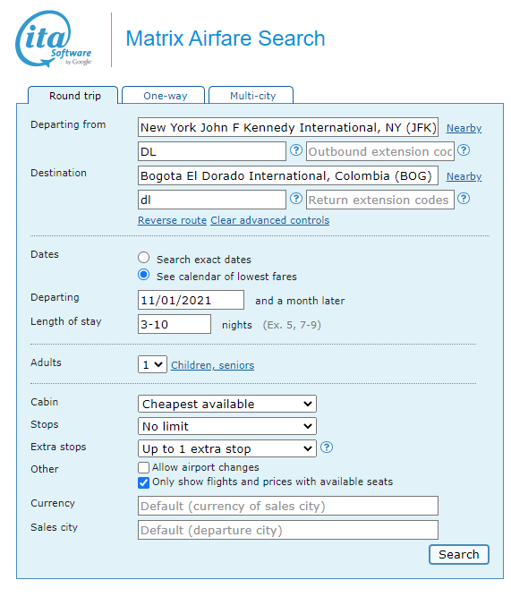Image resolution: width=511 pixels, height=597 pixels.
Task: Switch to the Multi-city tab
Action: click(x=252, y=96)
